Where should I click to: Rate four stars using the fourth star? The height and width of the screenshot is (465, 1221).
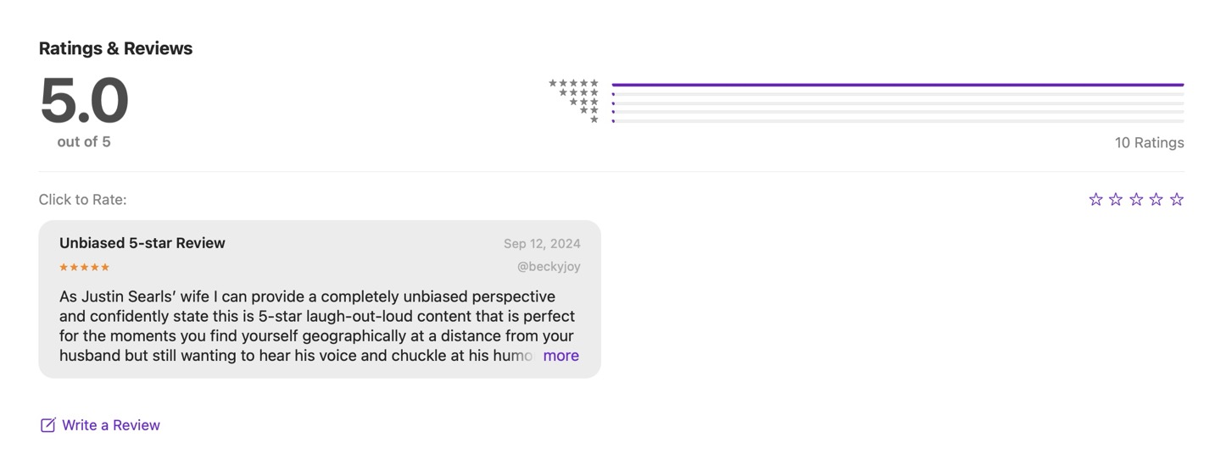pyautogui.click(x=1157, y=200)
